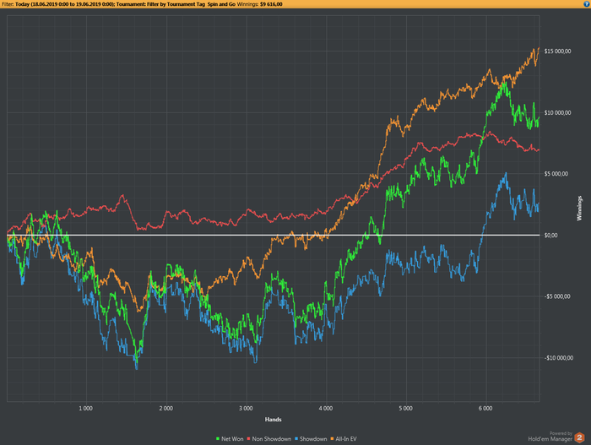The image size is (591, 445).
Task: Click the -$5 000,00 axis label
Action: pyautogui.click(x=557, y=296)
